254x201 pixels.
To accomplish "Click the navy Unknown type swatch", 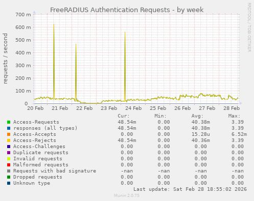I will click(x=9, y=183).
